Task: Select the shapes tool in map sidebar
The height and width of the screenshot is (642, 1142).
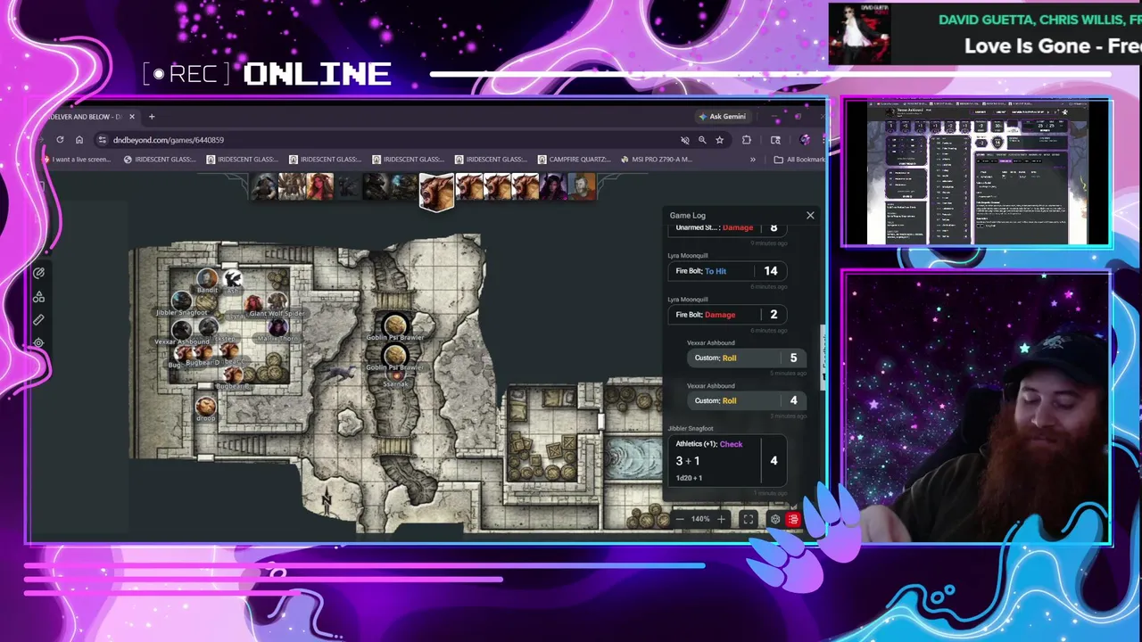Action: click(x=38, y=297)
